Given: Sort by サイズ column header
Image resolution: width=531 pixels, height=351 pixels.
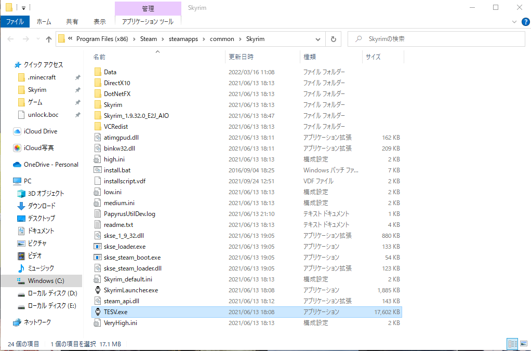Looking at the screenshot, I should click(383, 57).
